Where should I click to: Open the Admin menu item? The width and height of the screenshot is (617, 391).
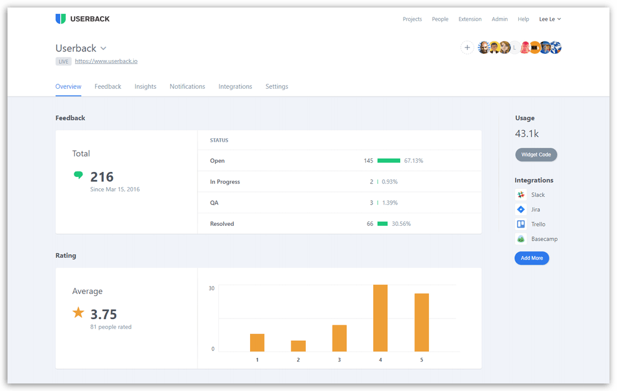(499, 19)
